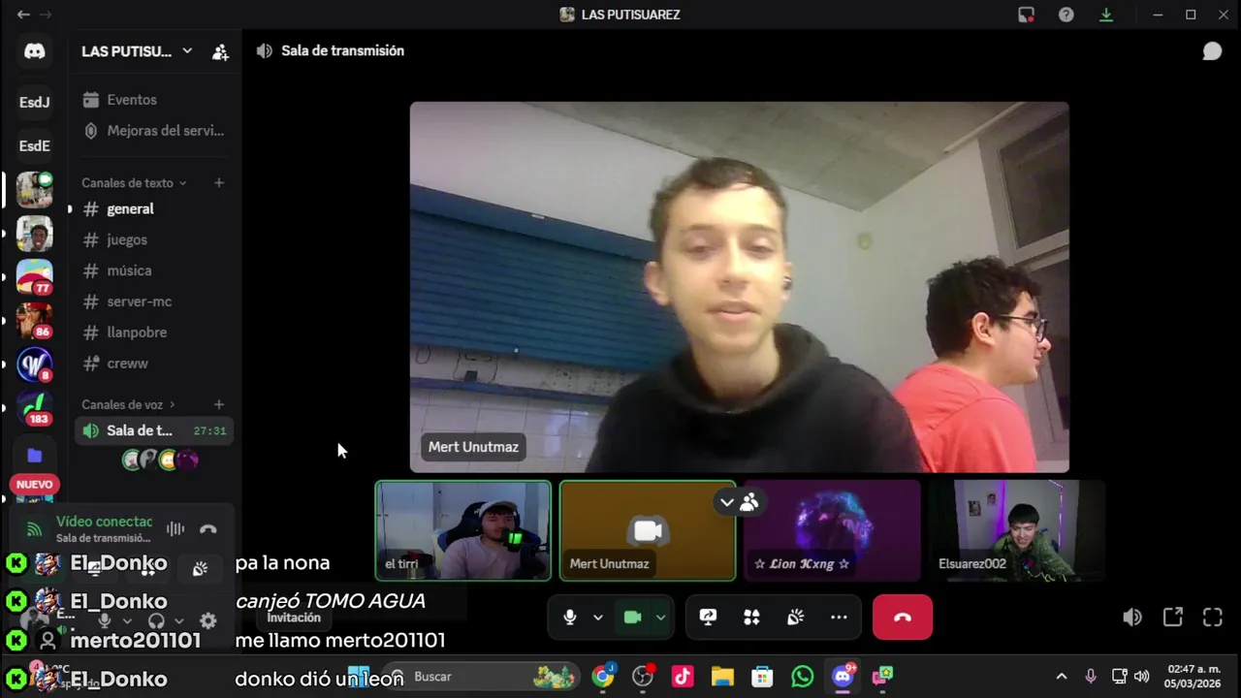Mute microphone in call controls
The height and width of the screenshot is (698, 1241).
click(570, 618)
